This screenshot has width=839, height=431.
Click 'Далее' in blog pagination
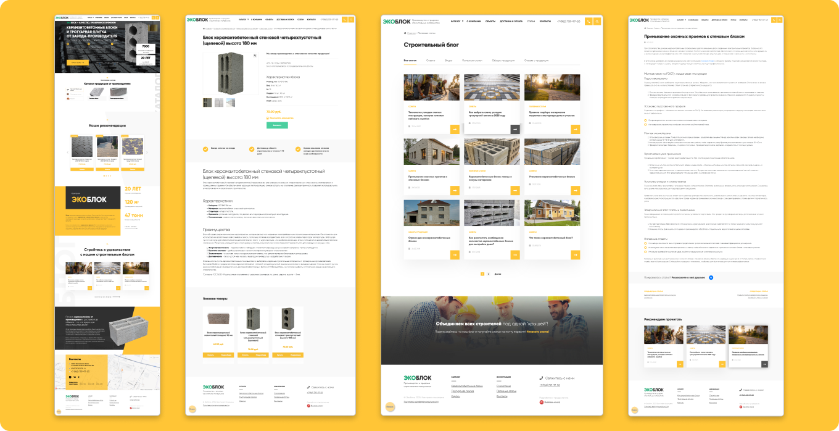[498, 274]
